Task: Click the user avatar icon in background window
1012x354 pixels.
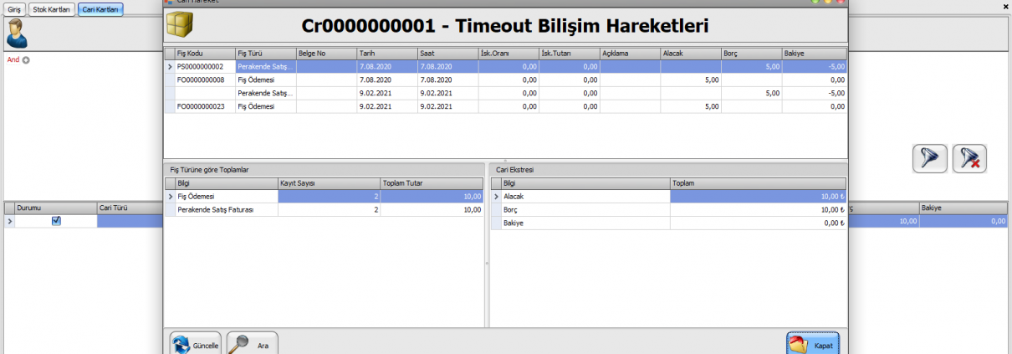Action: (x=17, y=33)
